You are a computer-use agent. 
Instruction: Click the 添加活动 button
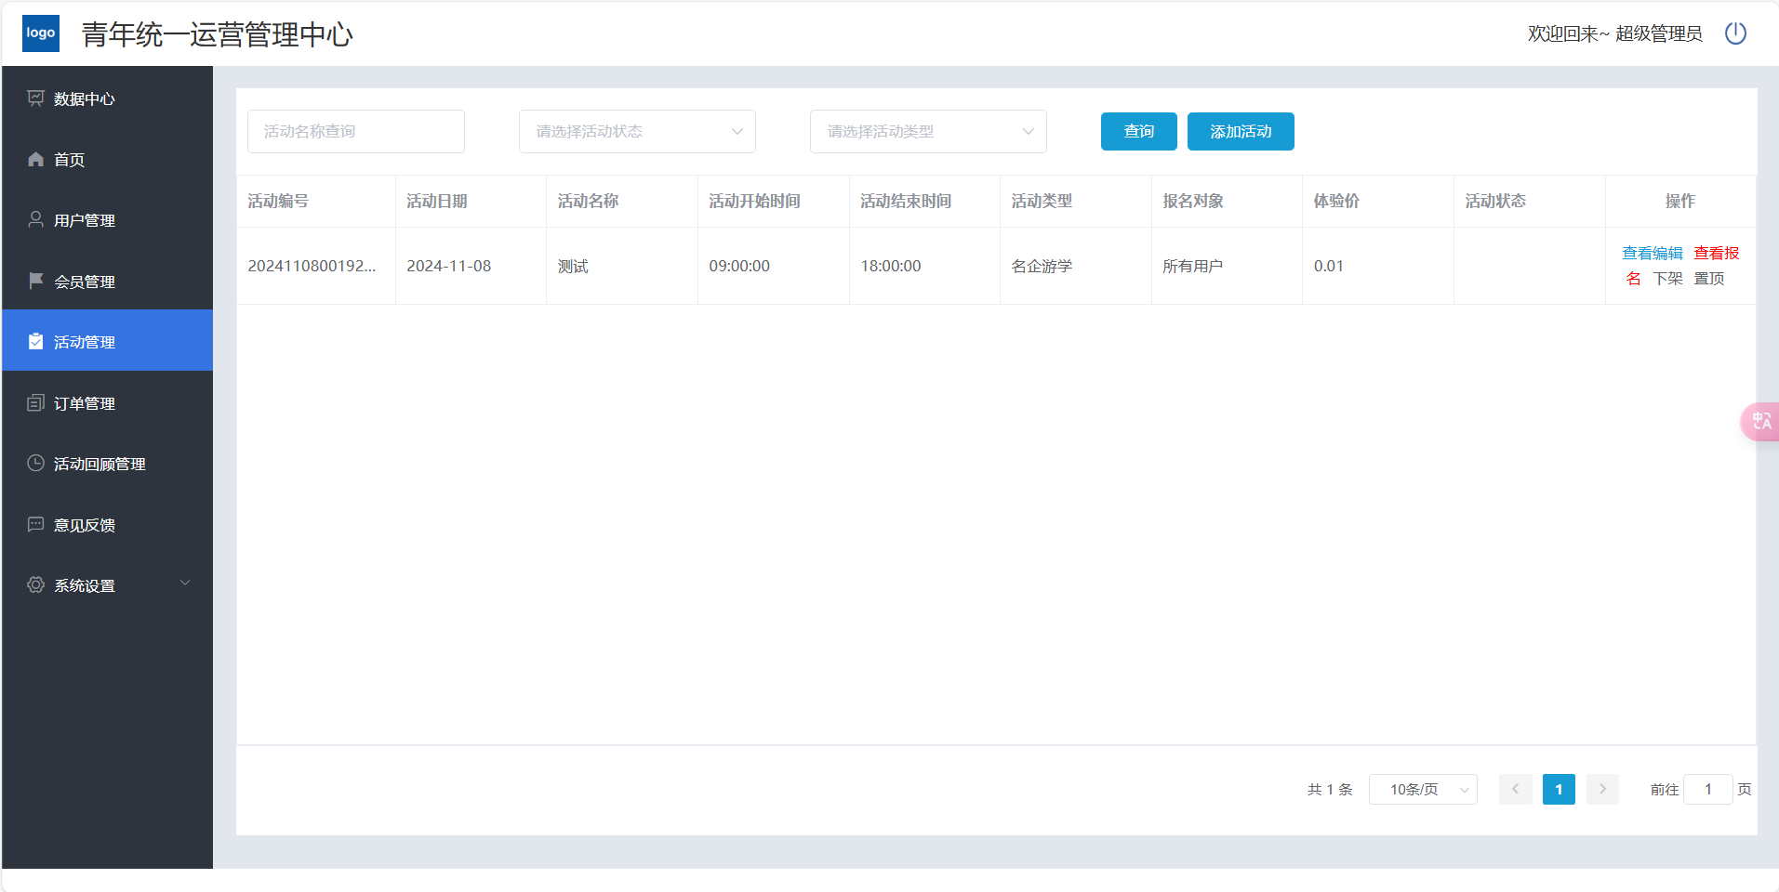pyautogui.click(x=1241, y=131)
